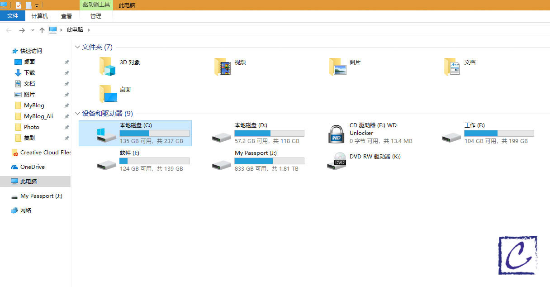Click the My Passport (J:) capacity bar
Image resolution: width=550 pixels, height=287 pixels.
point(269,161)
